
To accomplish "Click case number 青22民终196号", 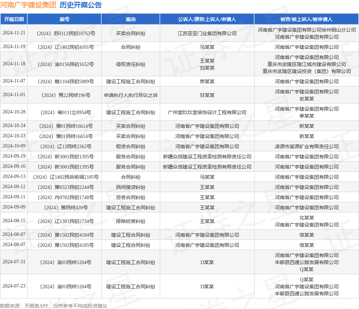I will coord(66,95).
